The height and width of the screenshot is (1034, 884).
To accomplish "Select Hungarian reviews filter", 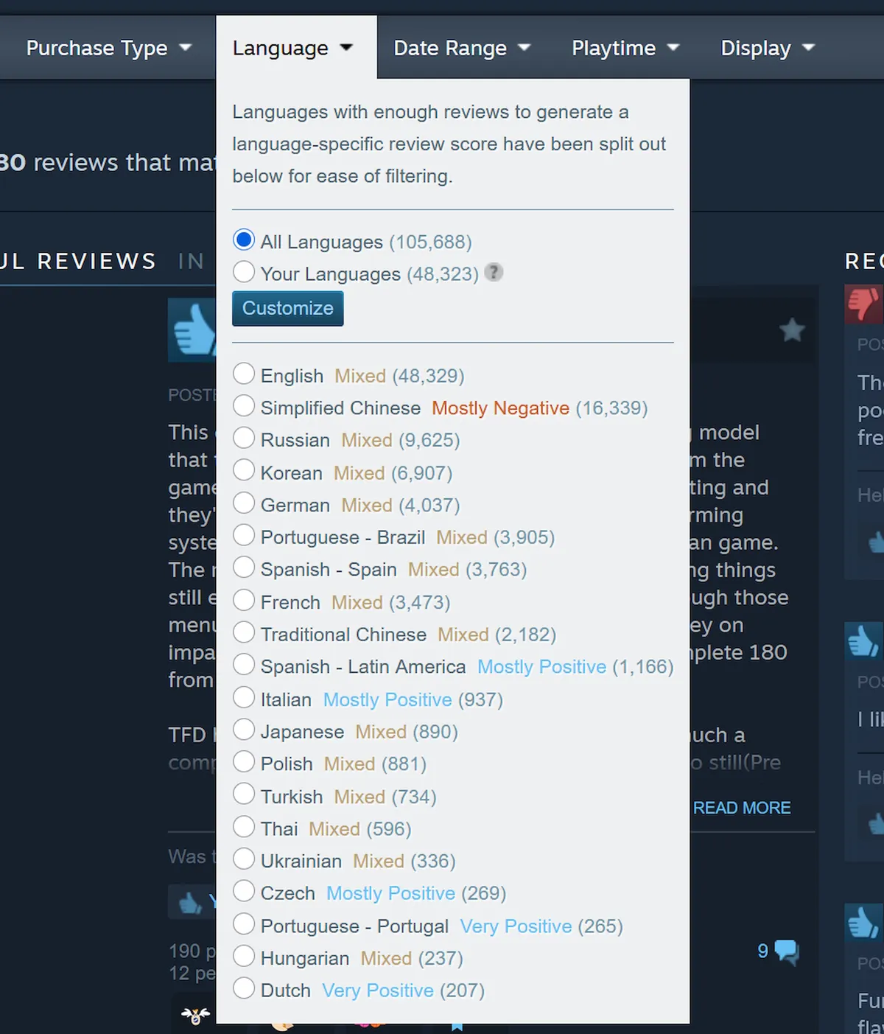I will pos(244,956).
